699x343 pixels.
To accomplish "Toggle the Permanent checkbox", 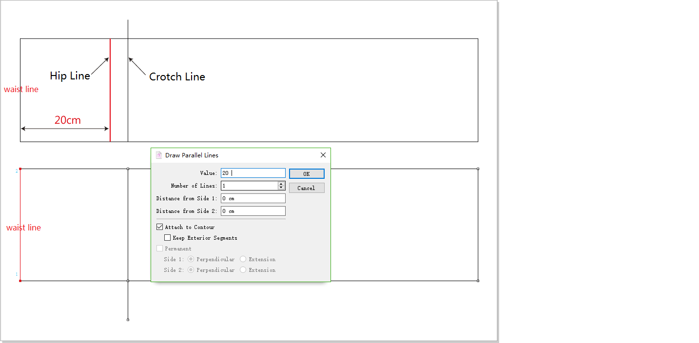I will [x=160, y=248].
